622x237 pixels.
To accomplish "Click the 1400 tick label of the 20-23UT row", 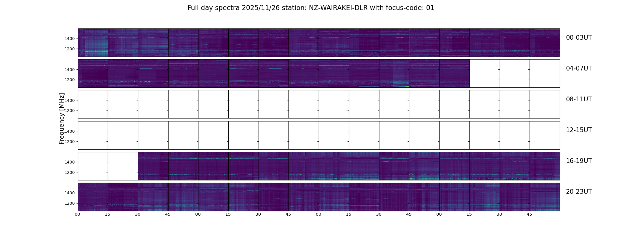I will [x=70, y=193].
